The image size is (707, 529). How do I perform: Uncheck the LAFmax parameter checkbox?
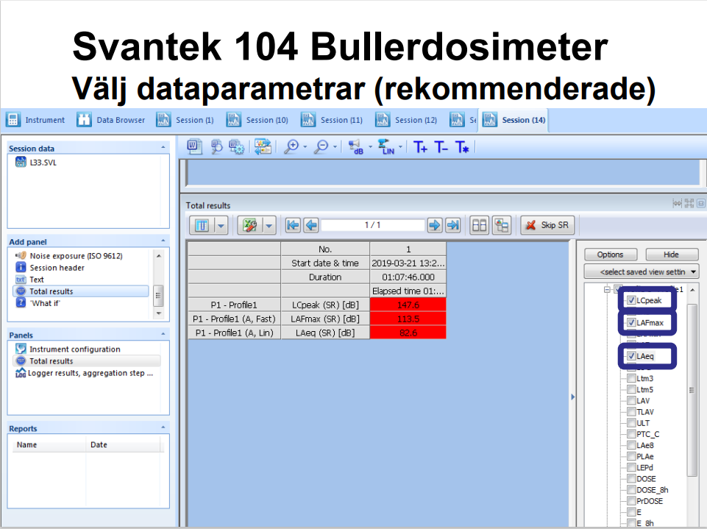click(631, 322)
